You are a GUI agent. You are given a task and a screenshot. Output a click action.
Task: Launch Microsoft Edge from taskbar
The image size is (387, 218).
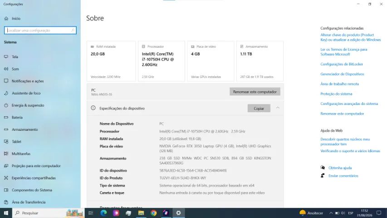(x=103, y=213)
